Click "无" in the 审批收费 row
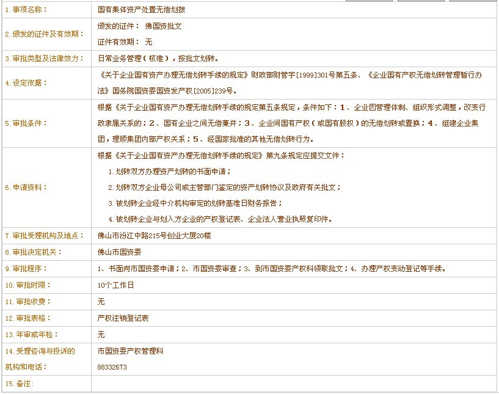Viewport: 499px width, 394px height. pyautogui.click(x=101, y=302)
